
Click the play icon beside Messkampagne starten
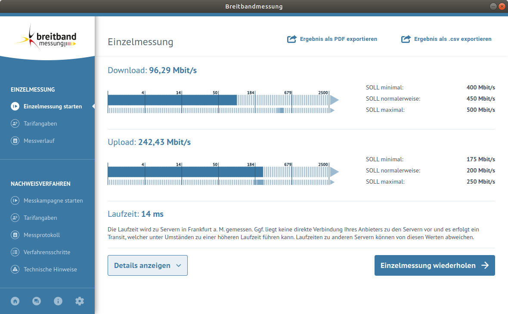(15, 200)
